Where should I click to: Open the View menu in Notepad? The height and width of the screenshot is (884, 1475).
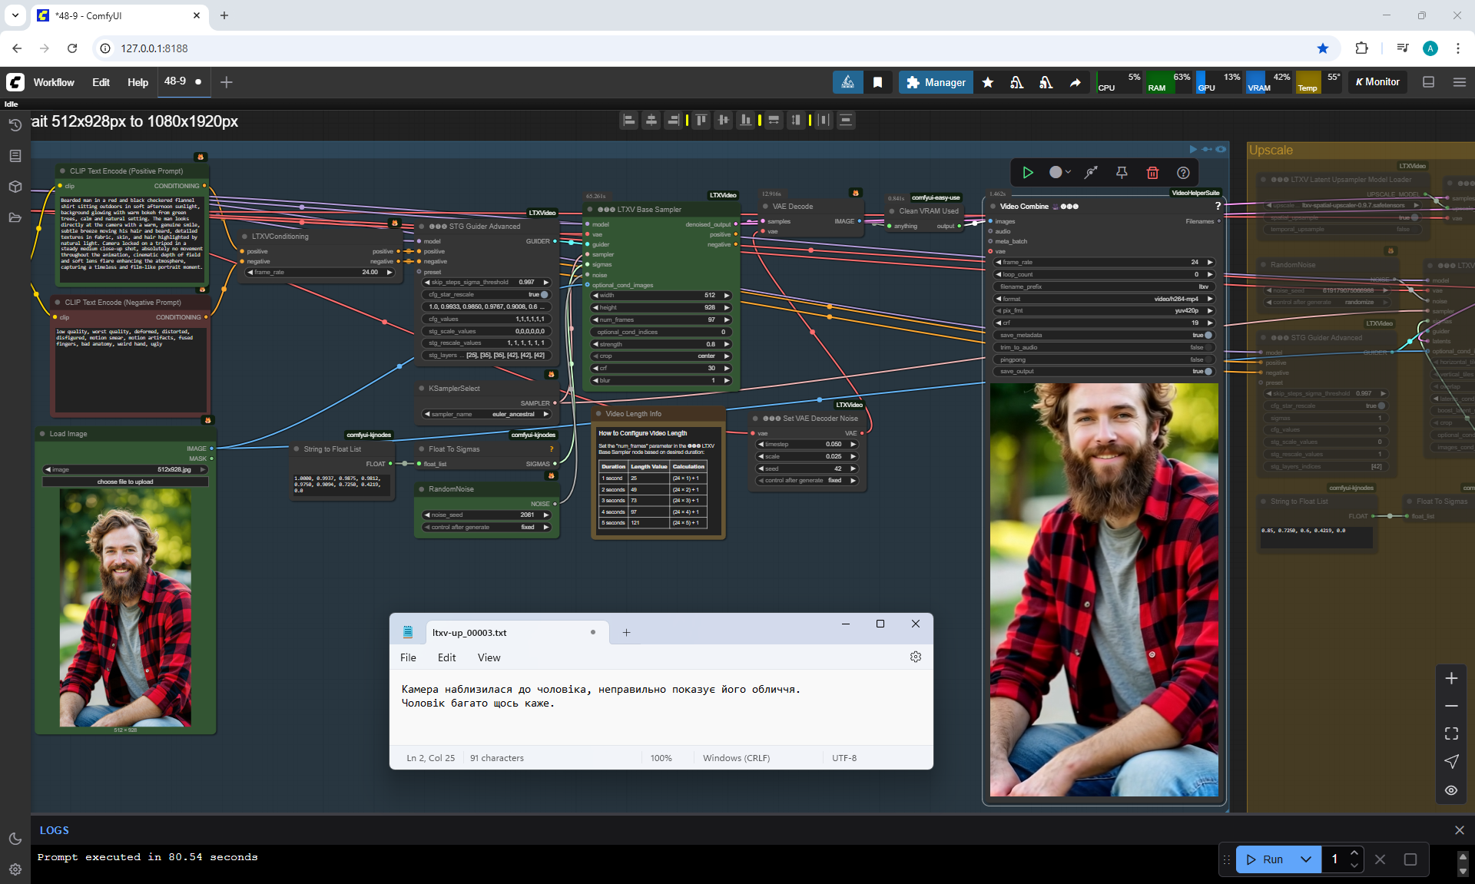(x=489, y=657)
